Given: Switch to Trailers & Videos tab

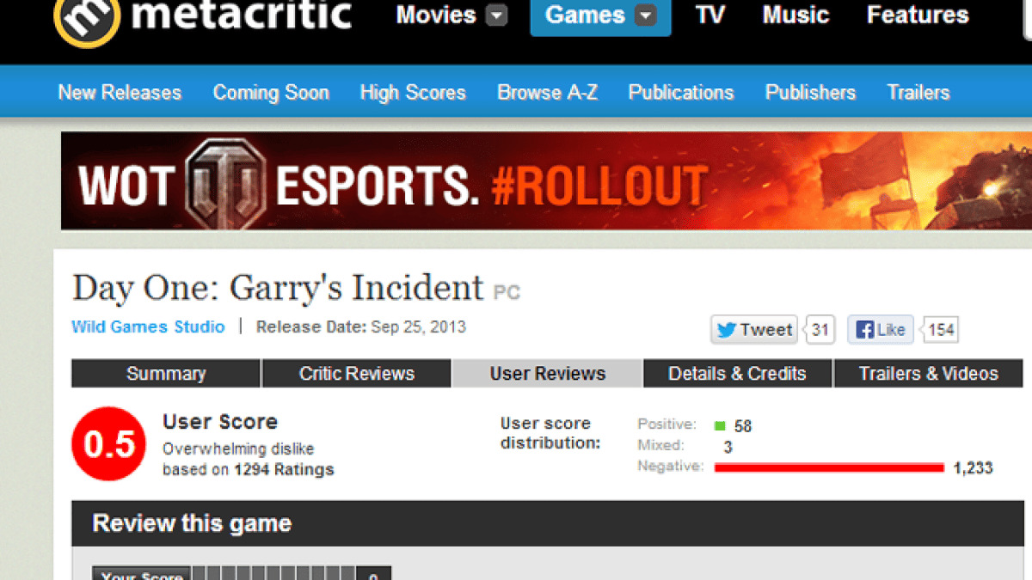Looking at the screenshot, I should click(x=929, y=374).
